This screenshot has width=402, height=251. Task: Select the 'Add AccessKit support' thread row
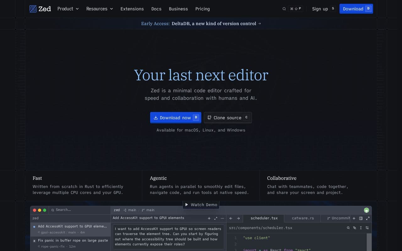pyautogui.click(x=70, y=229)
